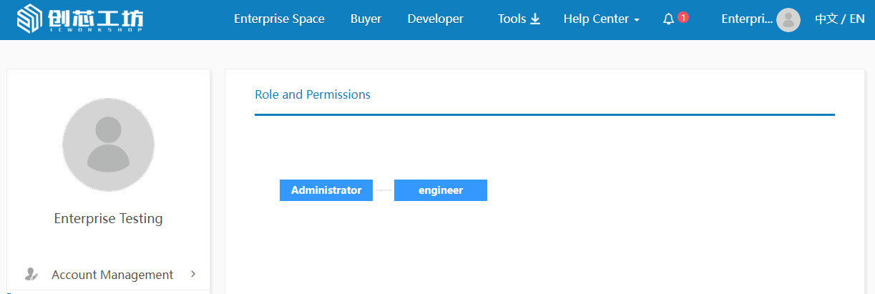875x294 pixels.
Task: Click the Enterprise Testing profile name
Action: [108, 218]
